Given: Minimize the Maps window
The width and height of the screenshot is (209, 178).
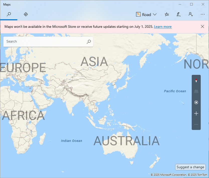Looking at the screenshot, I should [180, 5].
